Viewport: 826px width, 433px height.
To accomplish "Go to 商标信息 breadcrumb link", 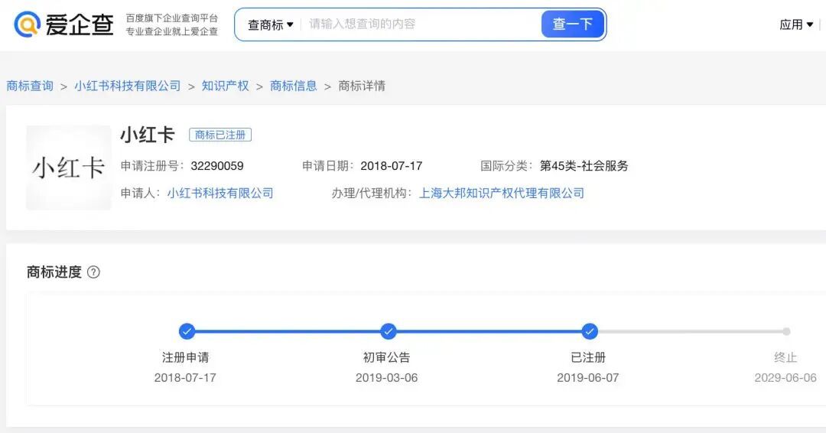I will pyautogui.click(x=294, y=86).
